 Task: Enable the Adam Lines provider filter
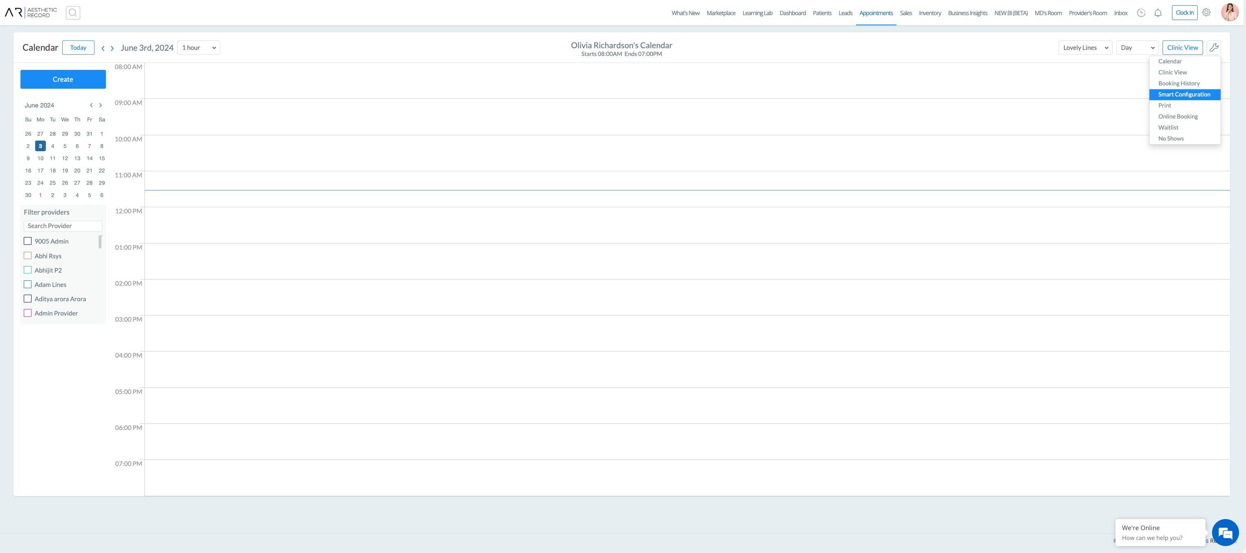tap(27, 284)
